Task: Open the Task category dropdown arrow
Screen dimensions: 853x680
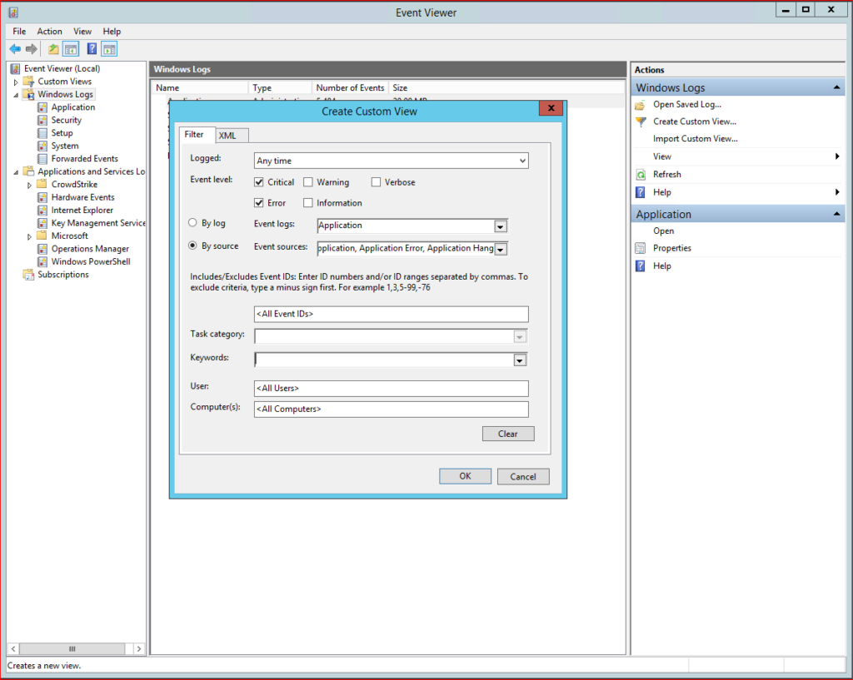Action: click(x=520, y=337)
